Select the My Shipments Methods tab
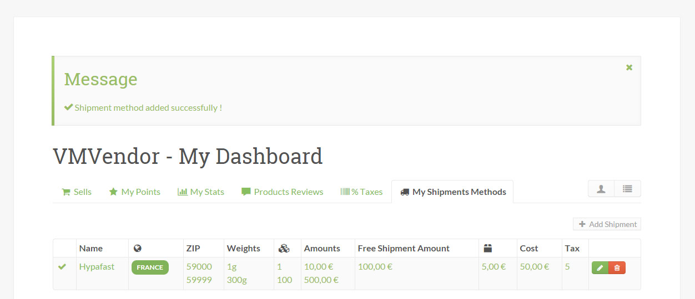Viewport: 695px width, 299px height. point(452,192)
